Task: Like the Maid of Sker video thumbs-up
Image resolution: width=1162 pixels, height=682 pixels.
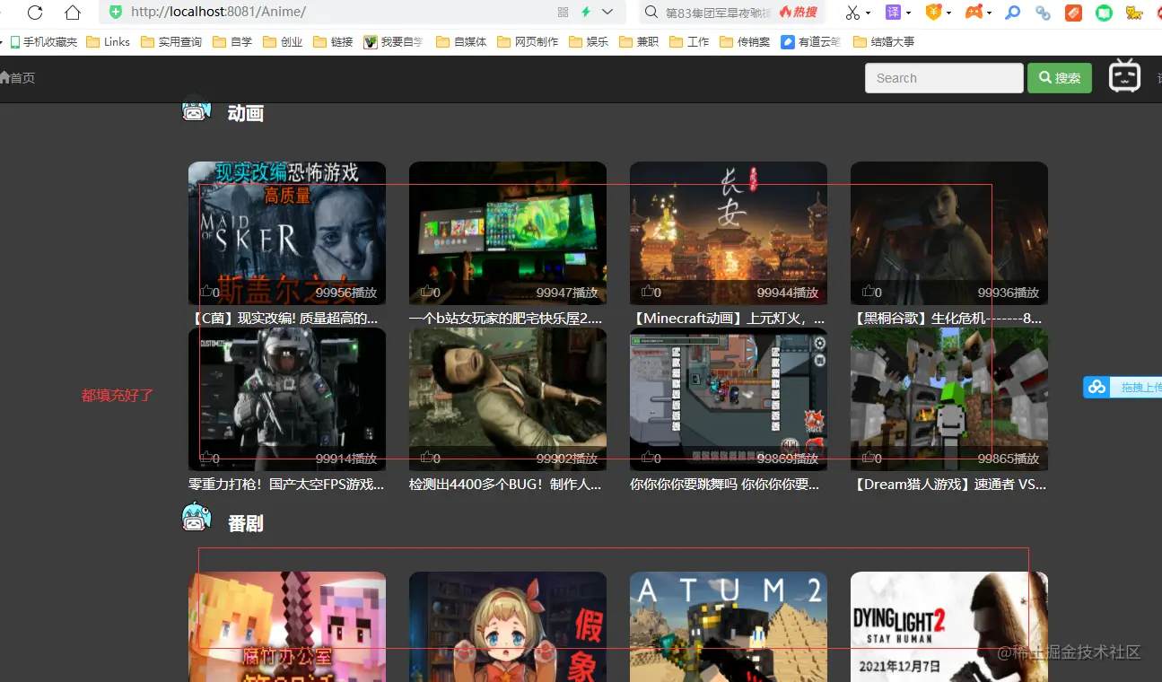Action: pyautogui.click(x=206, y=292)
